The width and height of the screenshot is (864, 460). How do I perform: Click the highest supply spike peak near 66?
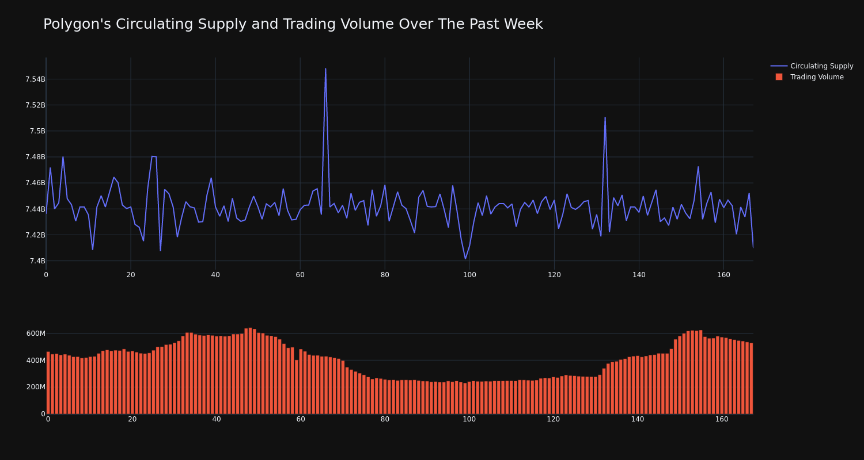[325, 69]
